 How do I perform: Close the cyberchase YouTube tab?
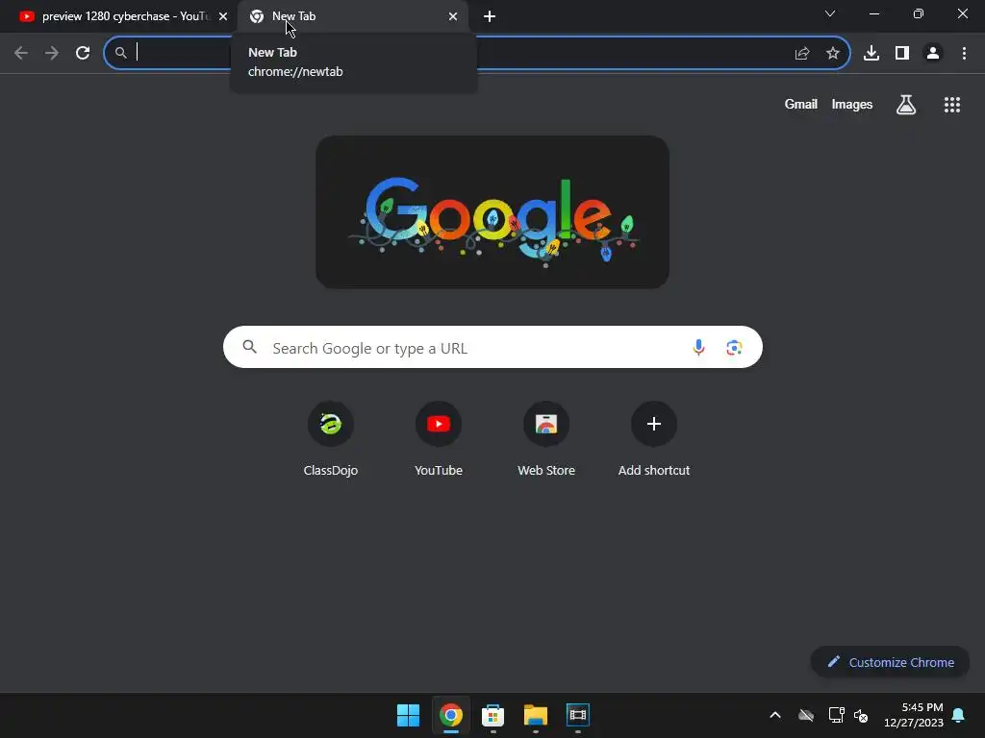pyautogui.click(x=223, y=16)
